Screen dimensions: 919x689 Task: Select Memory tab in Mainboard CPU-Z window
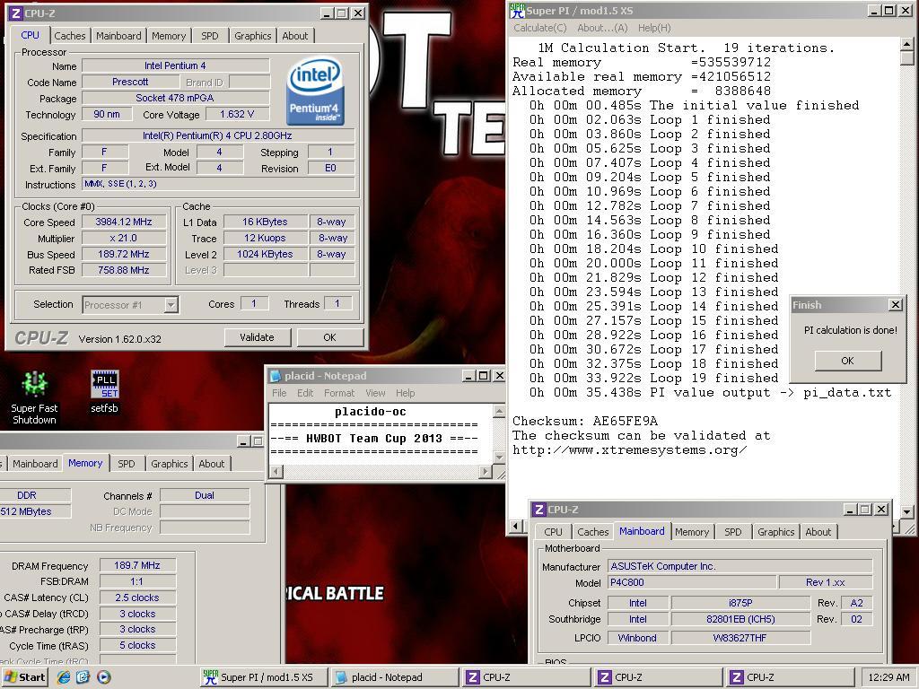pyautogui.click(x=692, y=532)
